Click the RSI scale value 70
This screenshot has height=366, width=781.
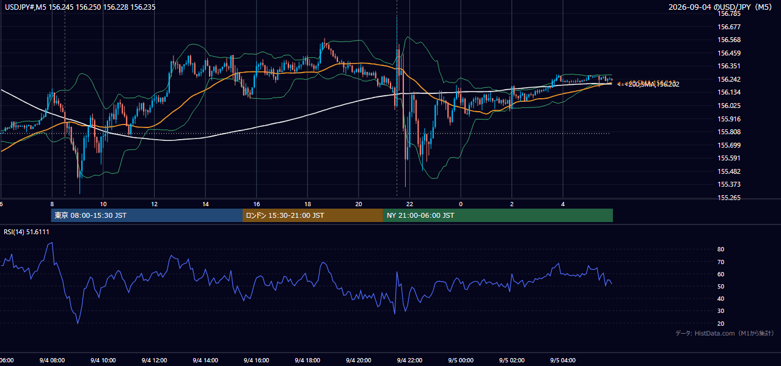pyautogui.click(x=721, y=262)
